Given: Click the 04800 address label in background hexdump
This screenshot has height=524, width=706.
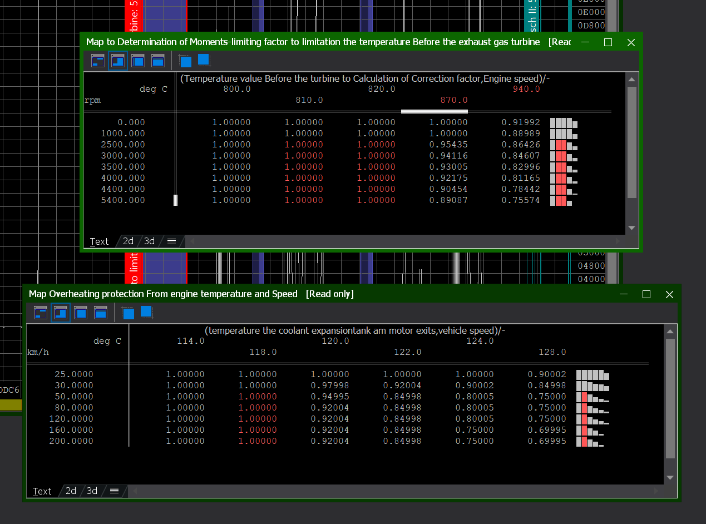Looking at the screenshot, I should (591, 266).
